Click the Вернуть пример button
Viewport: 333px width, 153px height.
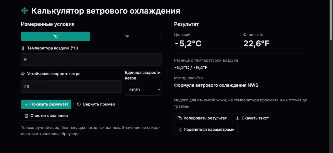point(96,104)
